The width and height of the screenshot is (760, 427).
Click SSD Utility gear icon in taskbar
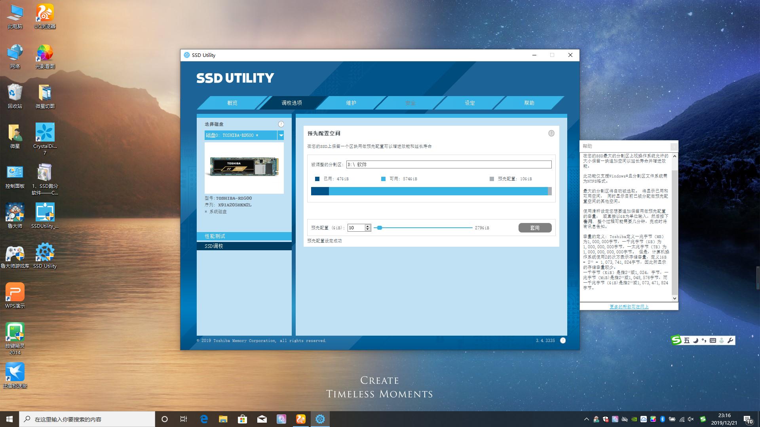pyautogui.click(x=320, y=419)
